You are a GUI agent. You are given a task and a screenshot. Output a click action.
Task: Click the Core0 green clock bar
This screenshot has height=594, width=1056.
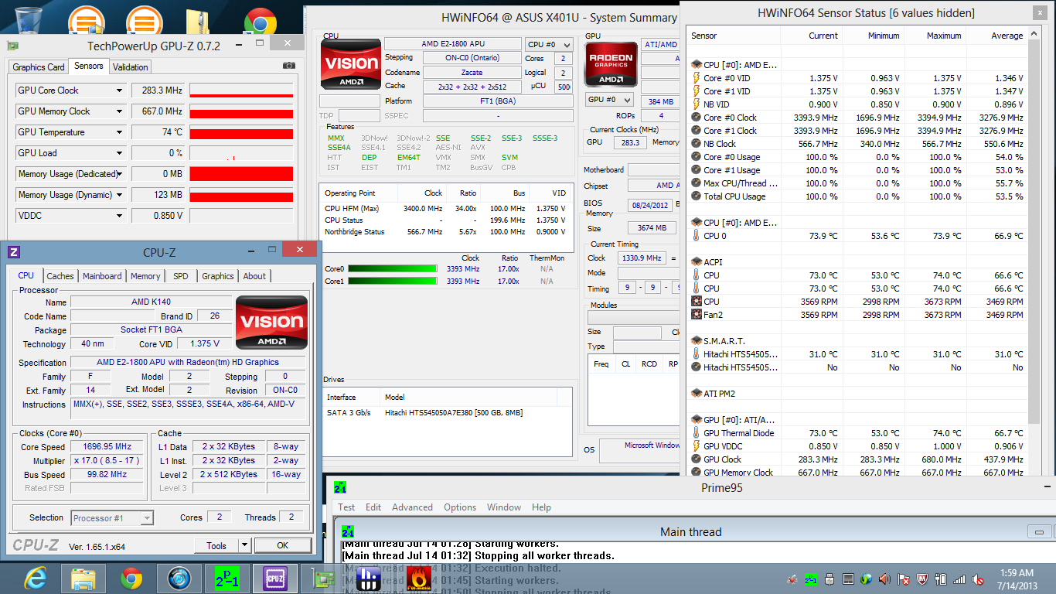tap(393, 269)
